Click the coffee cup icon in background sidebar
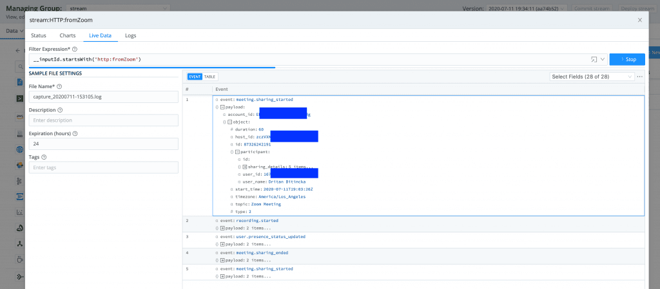Viewport: 660px width, 289px height. point(20,258)
